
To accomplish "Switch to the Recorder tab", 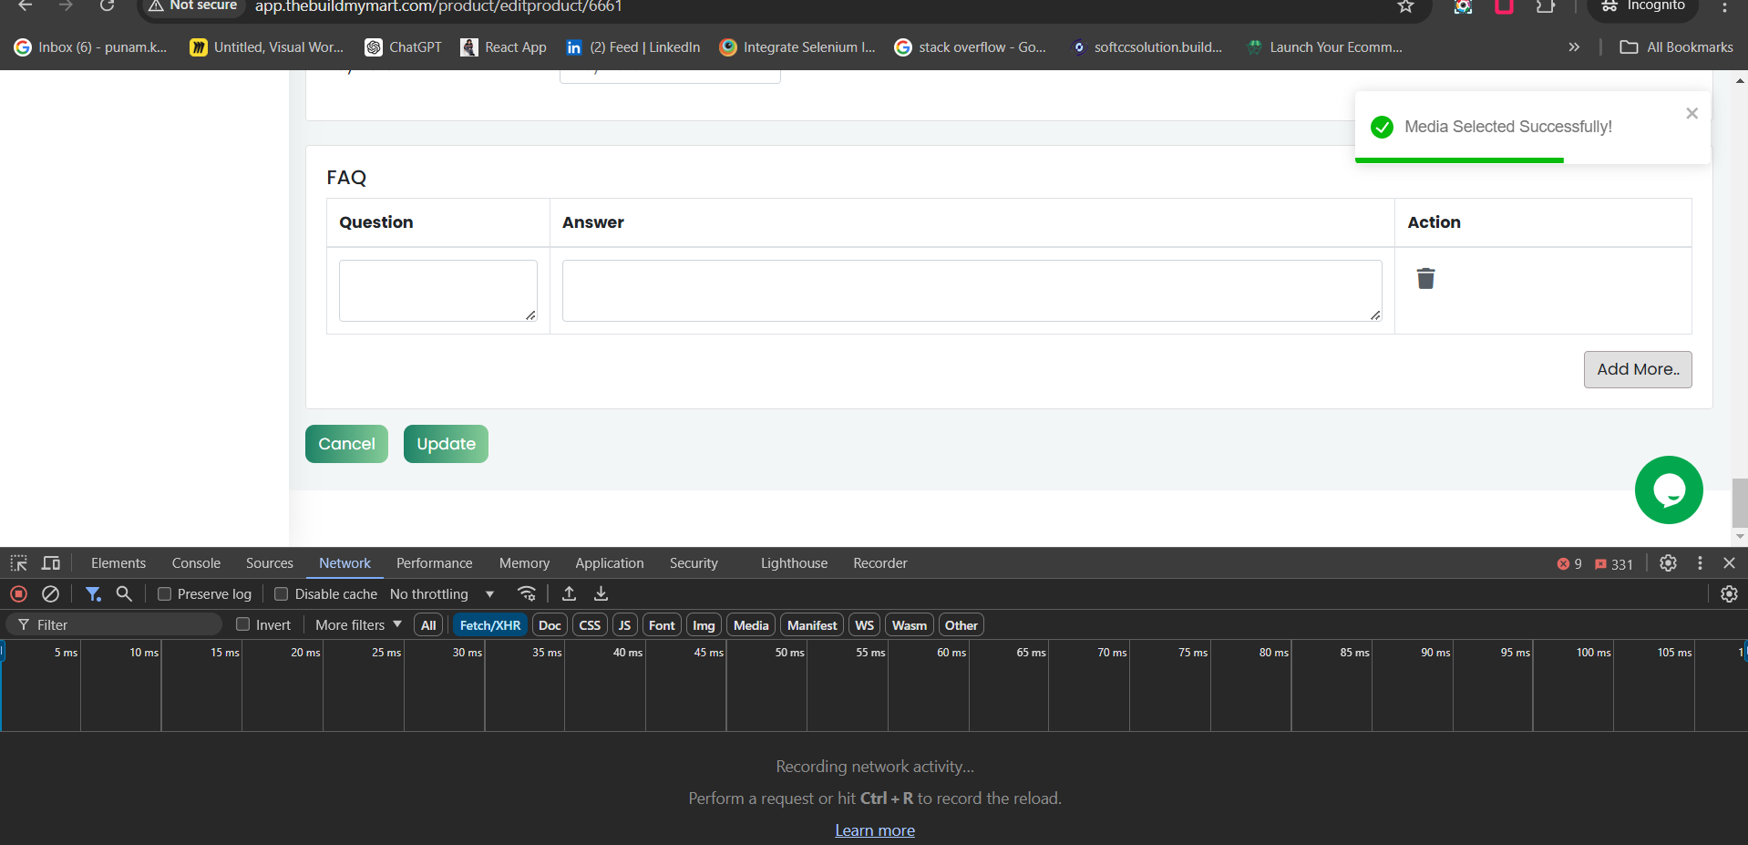I will (x=879, y=563).
